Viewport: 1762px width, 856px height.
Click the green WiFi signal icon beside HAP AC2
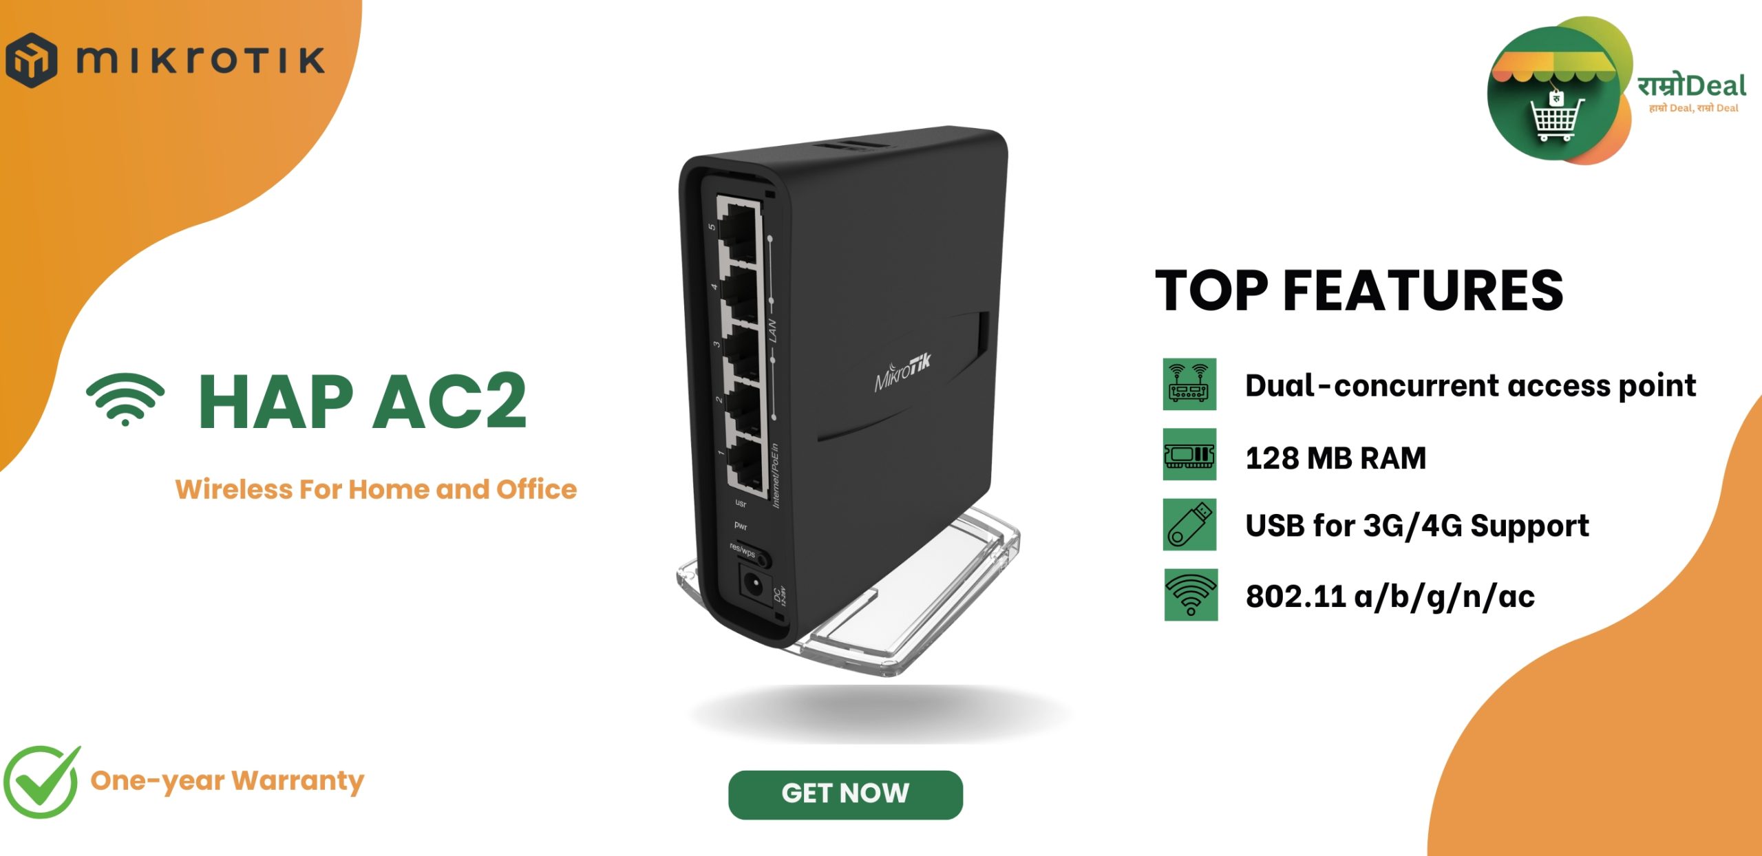pyautogui.click(x=125, y=400)
